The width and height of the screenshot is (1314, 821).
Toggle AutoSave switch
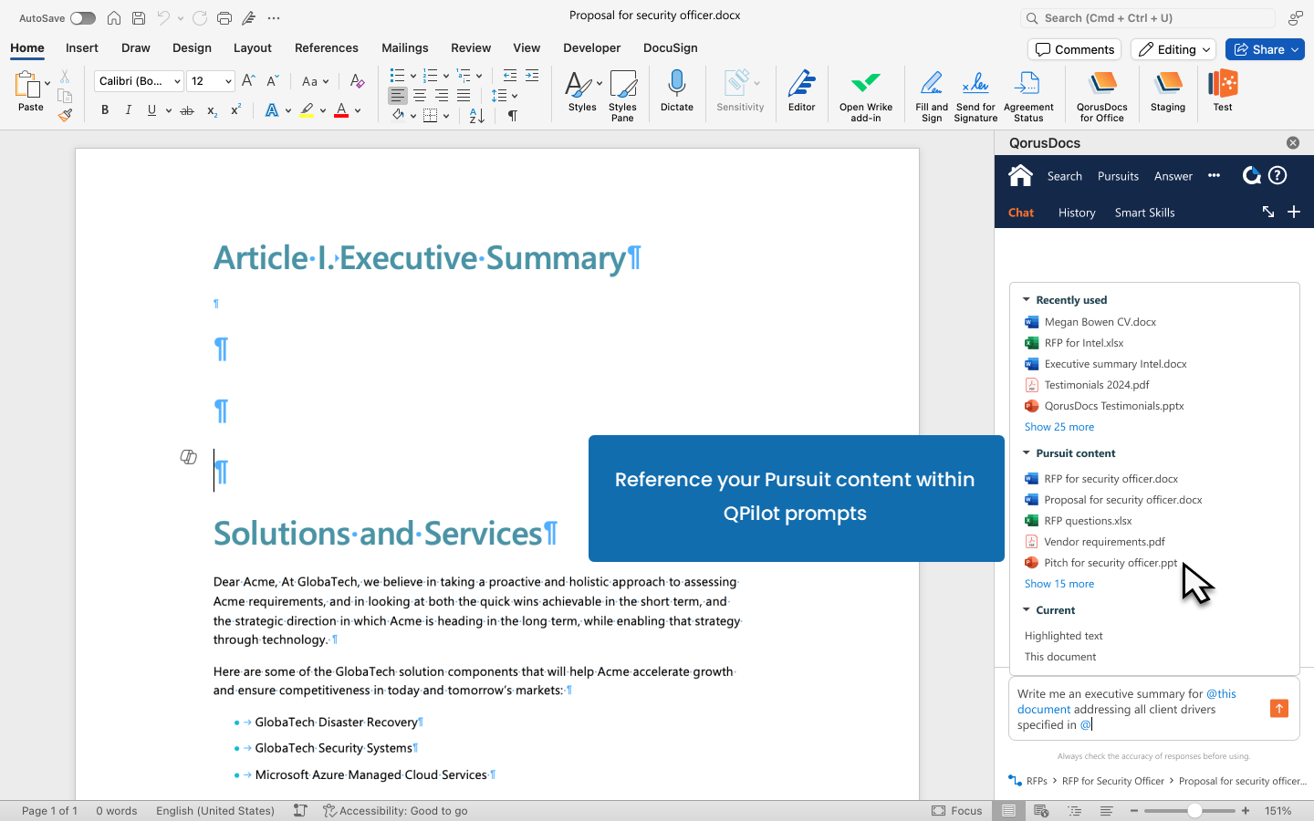pos(82,18)
